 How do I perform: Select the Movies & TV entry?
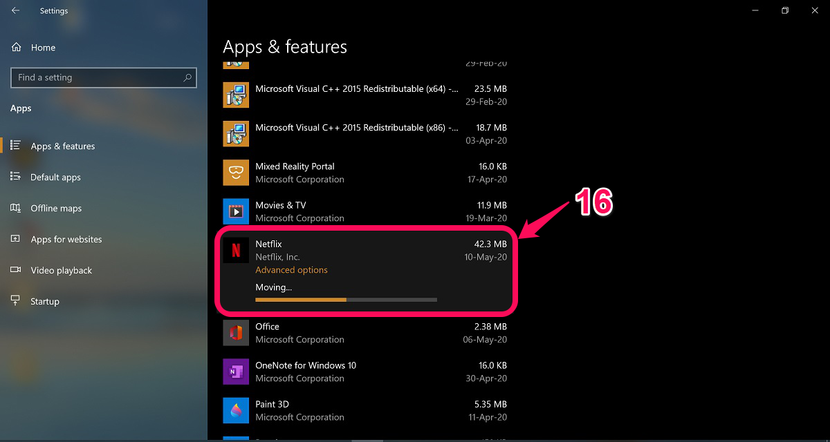365,211
